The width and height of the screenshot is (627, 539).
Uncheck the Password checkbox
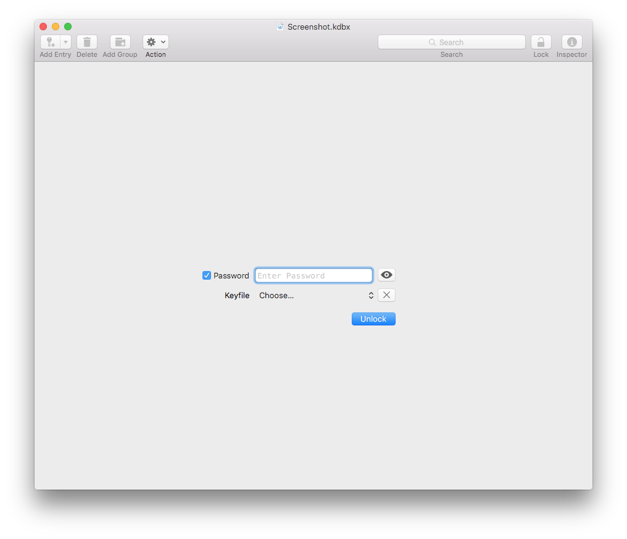point(207,275)
